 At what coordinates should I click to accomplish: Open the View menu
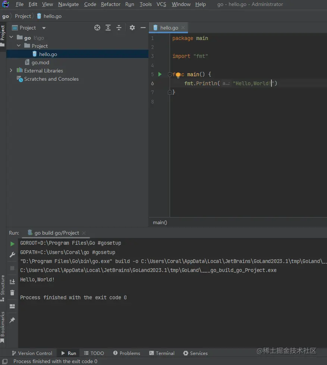pos(47,4)
